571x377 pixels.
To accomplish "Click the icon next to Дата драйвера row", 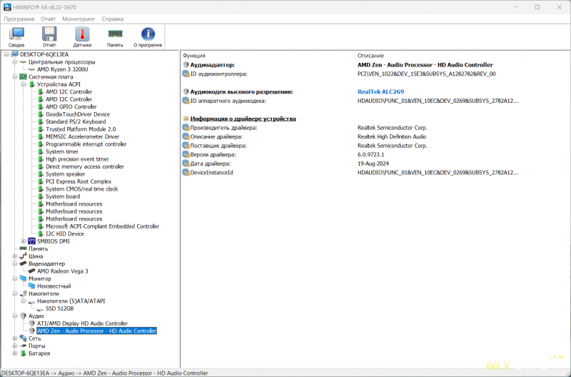I will click(186, 164).
